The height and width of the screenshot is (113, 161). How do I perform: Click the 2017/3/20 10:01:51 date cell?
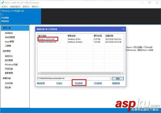coord(113,39)
